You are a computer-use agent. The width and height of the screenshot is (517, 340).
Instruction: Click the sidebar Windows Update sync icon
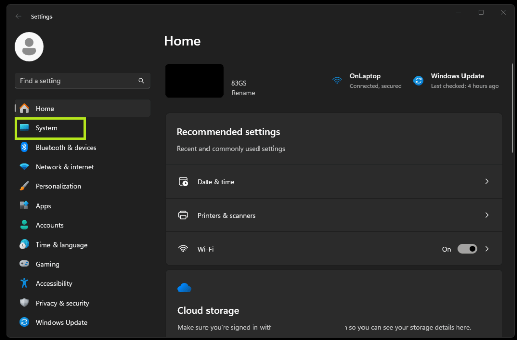[24, 322]
